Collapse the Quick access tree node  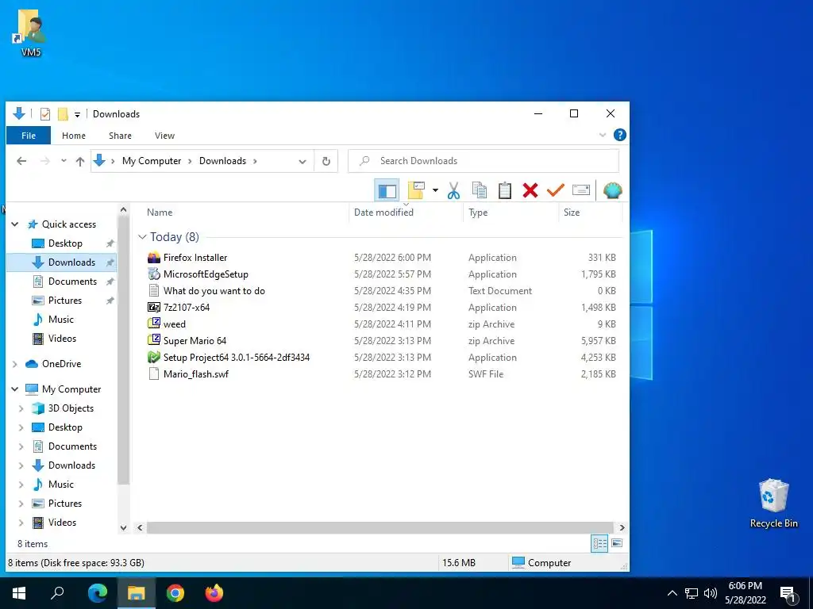[15, 224]
